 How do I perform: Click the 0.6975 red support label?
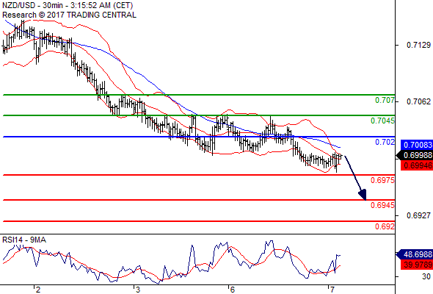[x=382, y=180]
